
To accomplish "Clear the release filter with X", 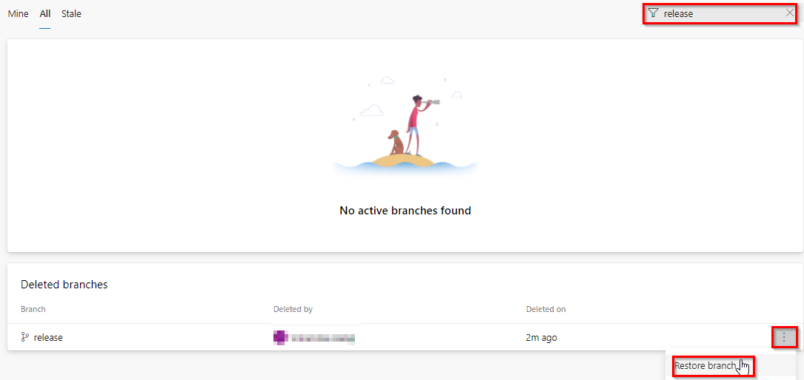I will pyautogui.click(x=790, y=13).
